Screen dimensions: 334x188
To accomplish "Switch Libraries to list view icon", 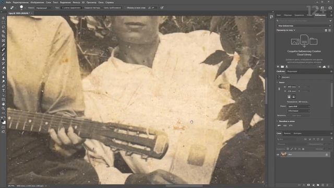I will point(330,30).
